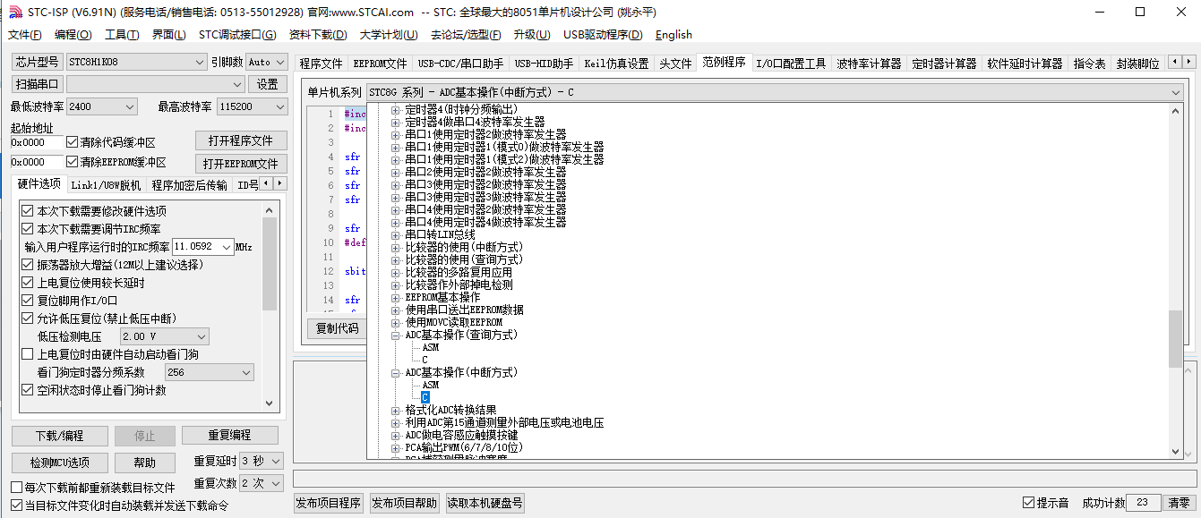
Task: Open the STC调试接口(G) menu
Action: pyautogui.click(x=237, y=35)
